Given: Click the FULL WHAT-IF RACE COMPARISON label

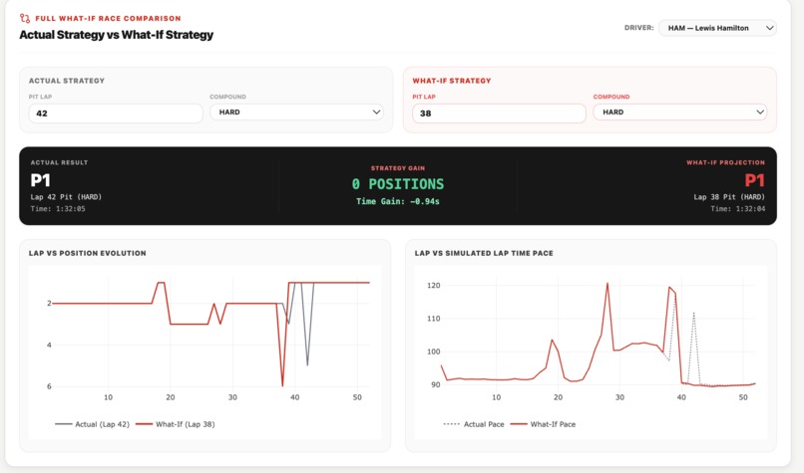Looking at the screenshot, I should (108, 19).
